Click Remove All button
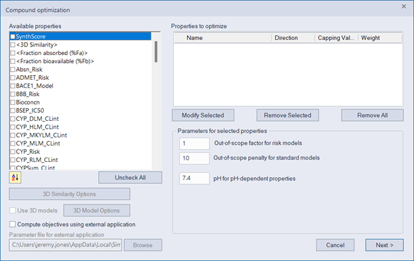 tap(372, 115)
